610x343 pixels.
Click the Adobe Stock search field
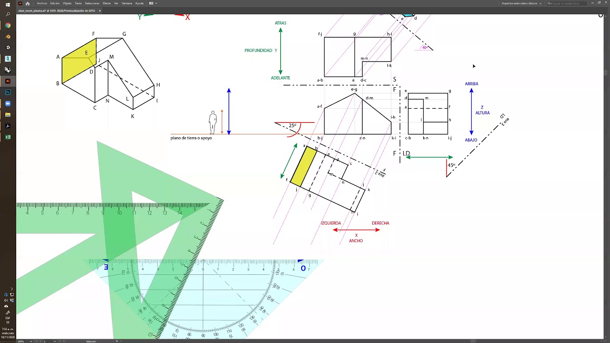click(x=566, y=3)
